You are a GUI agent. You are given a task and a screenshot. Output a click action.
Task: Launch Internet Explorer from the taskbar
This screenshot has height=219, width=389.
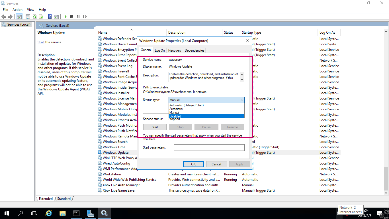[x=49, y=213]
